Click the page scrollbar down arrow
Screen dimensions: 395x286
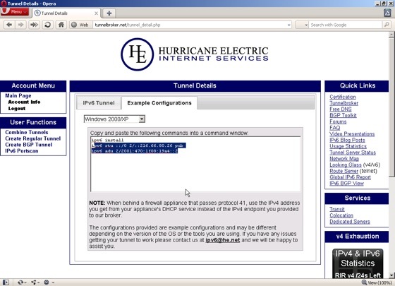click(x=391, y=275)
